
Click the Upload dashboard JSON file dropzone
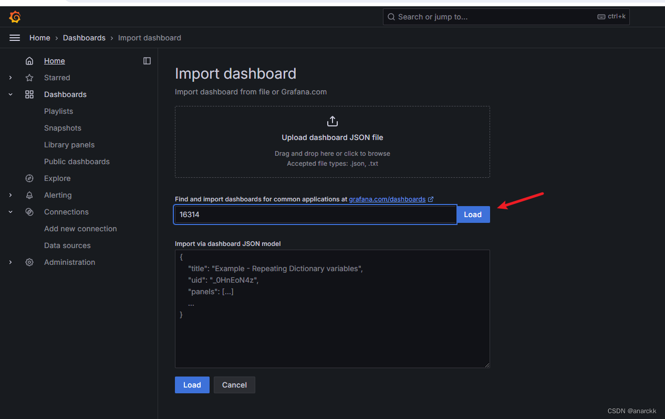[x=332, y=142]
